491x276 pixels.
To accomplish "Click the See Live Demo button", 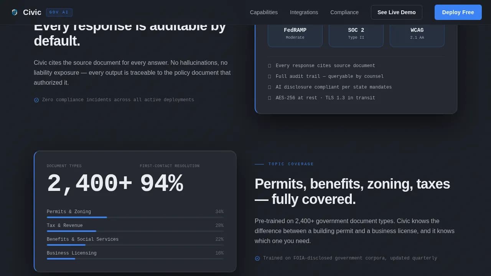I will pyautogui.click(x=397, y=12).
